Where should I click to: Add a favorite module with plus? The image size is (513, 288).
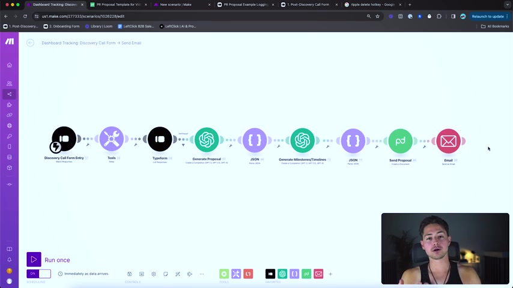pyautogui.click(x=330, y=274)
